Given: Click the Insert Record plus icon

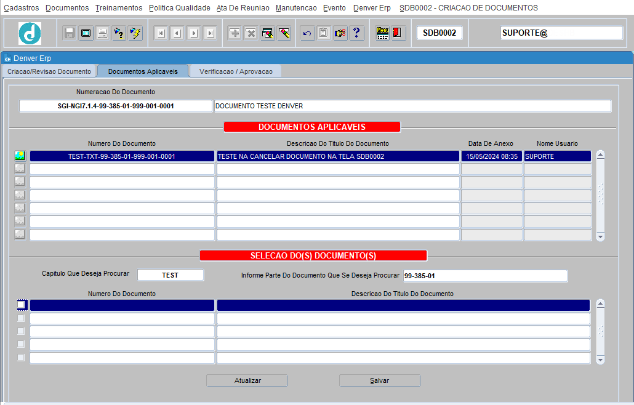Looking at the screenshot, I should [x=235, y=33].
